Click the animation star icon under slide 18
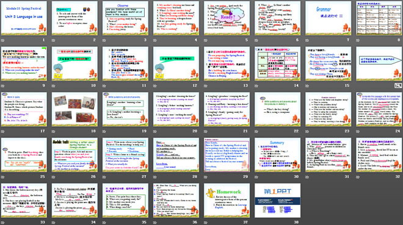The height and width of the screenshot is (225, 403). [54, 131]
